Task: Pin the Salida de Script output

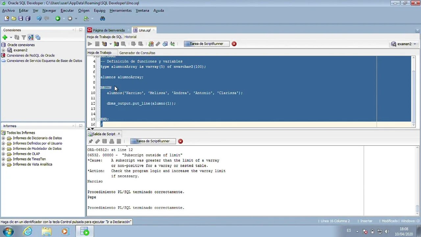Action: pos(90,141)
